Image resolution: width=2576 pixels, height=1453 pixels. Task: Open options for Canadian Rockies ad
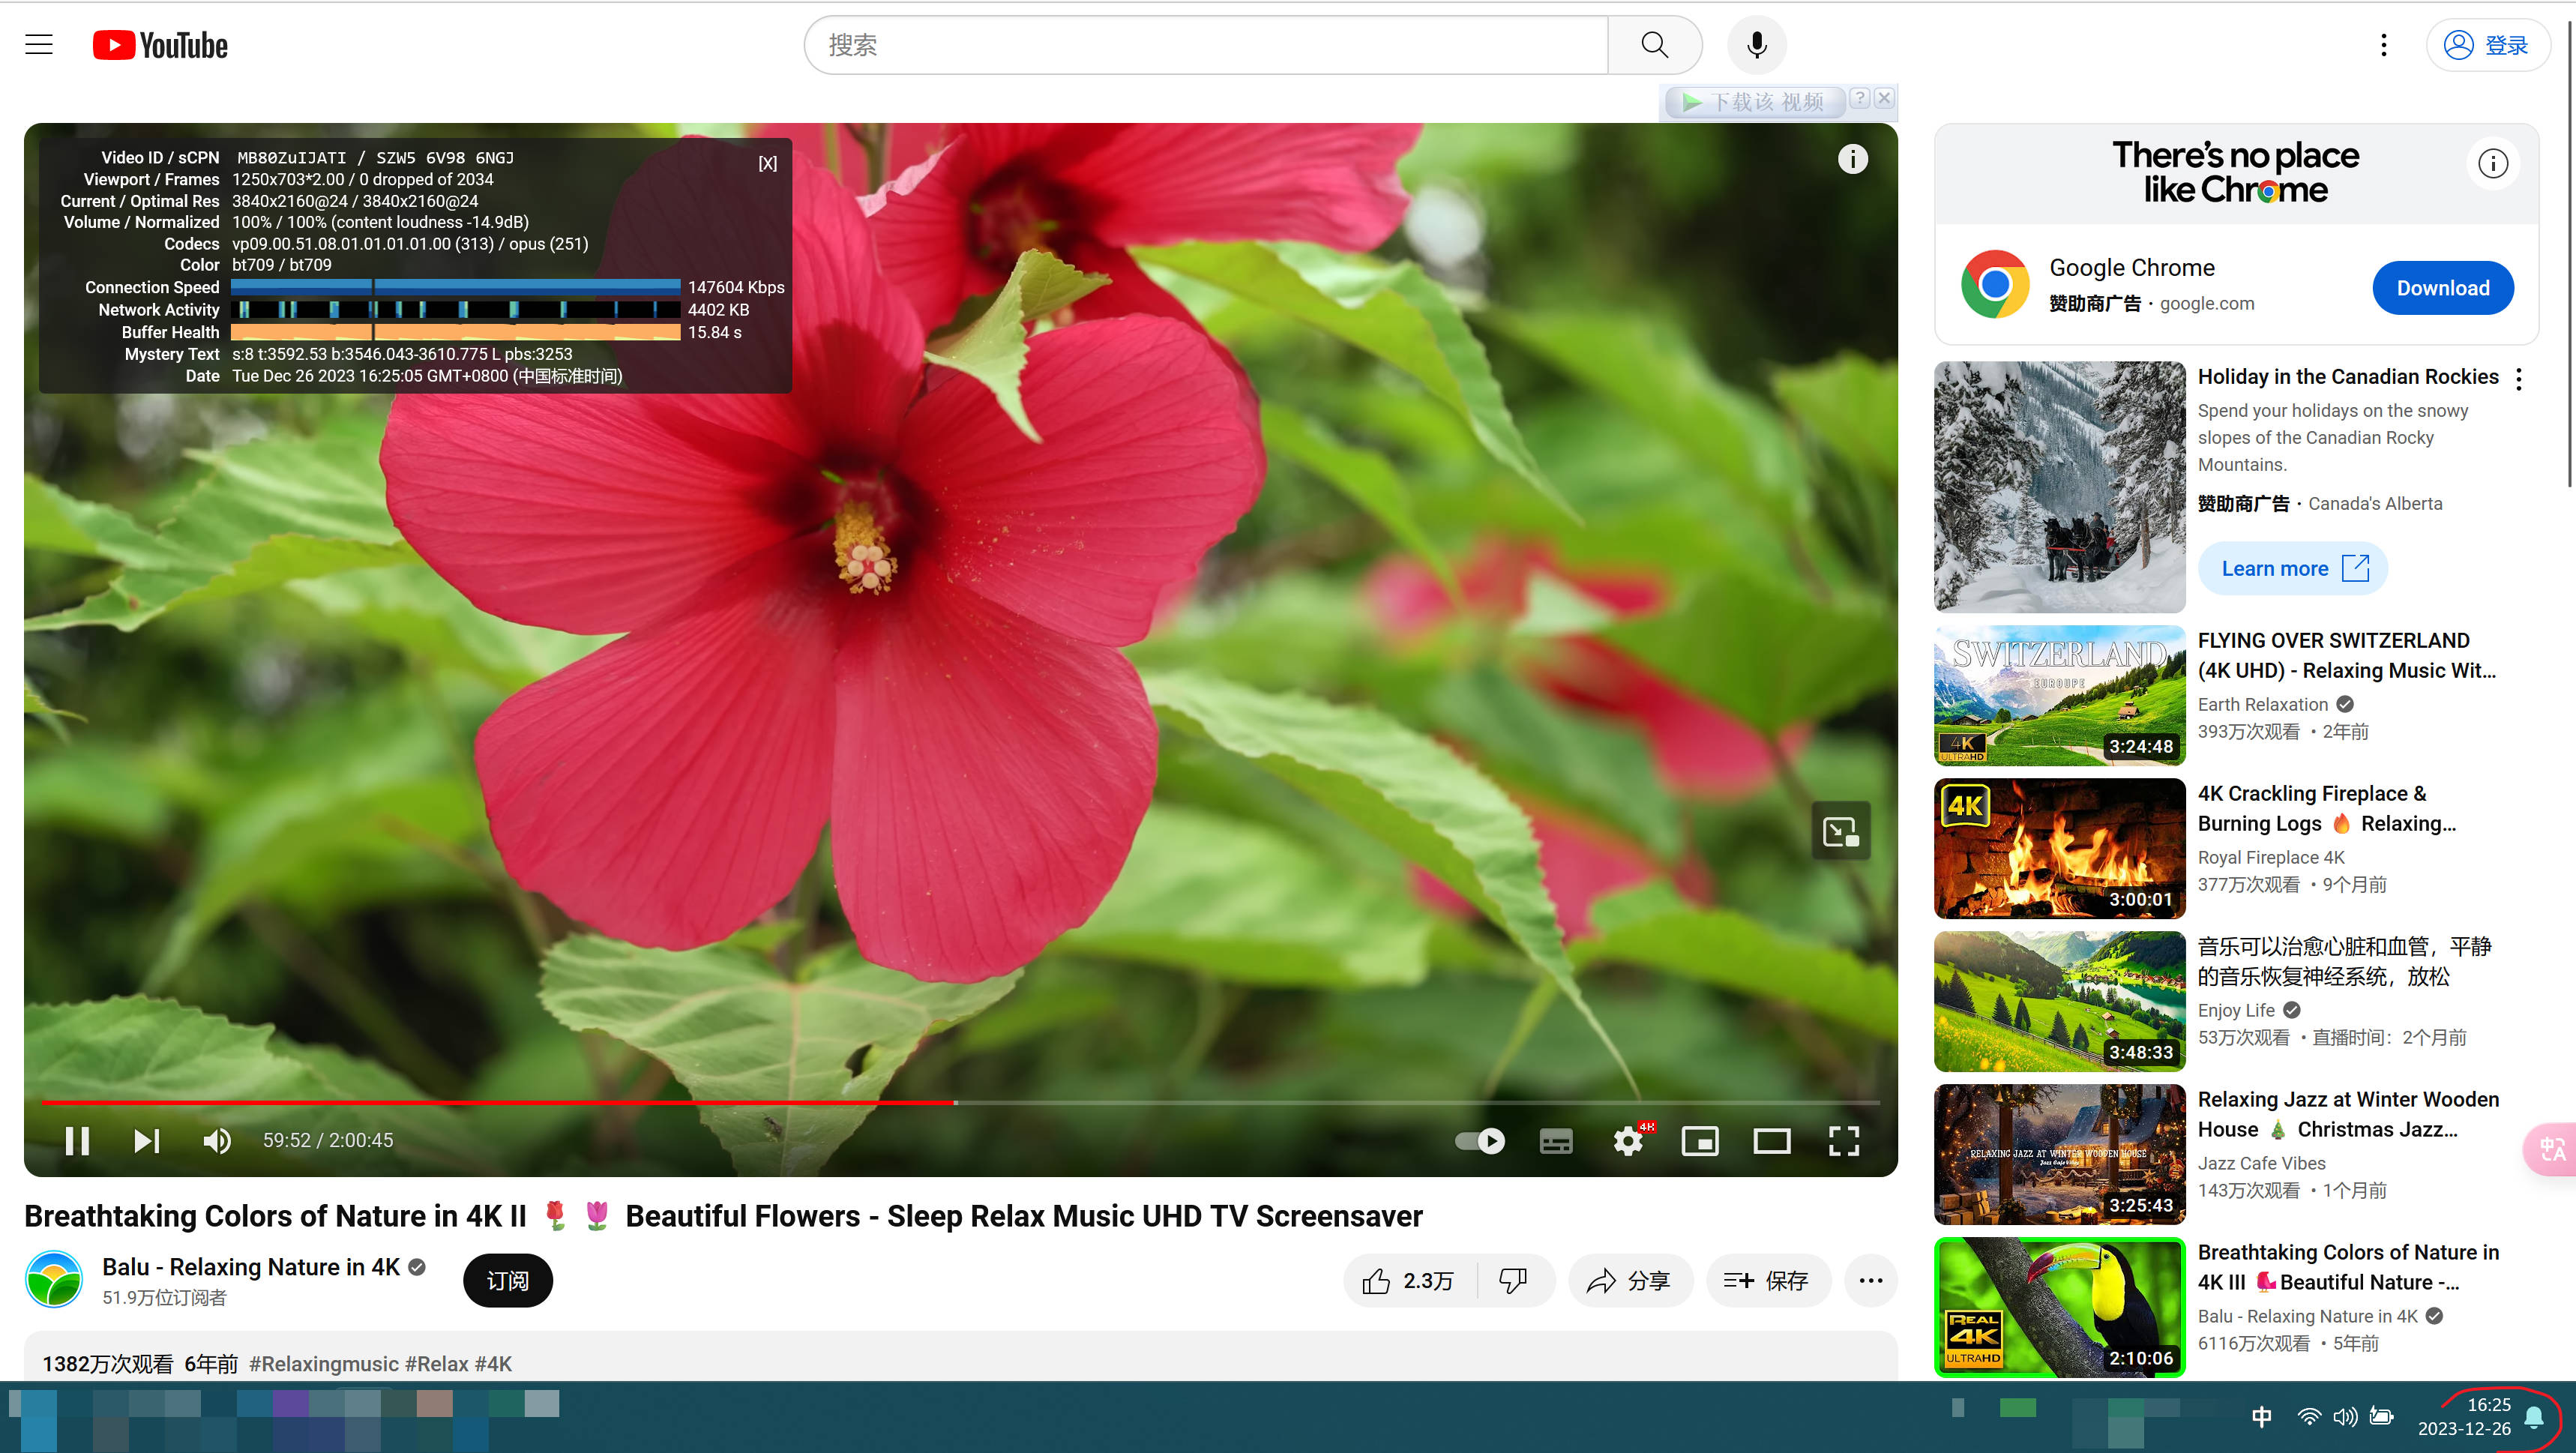2518,379
